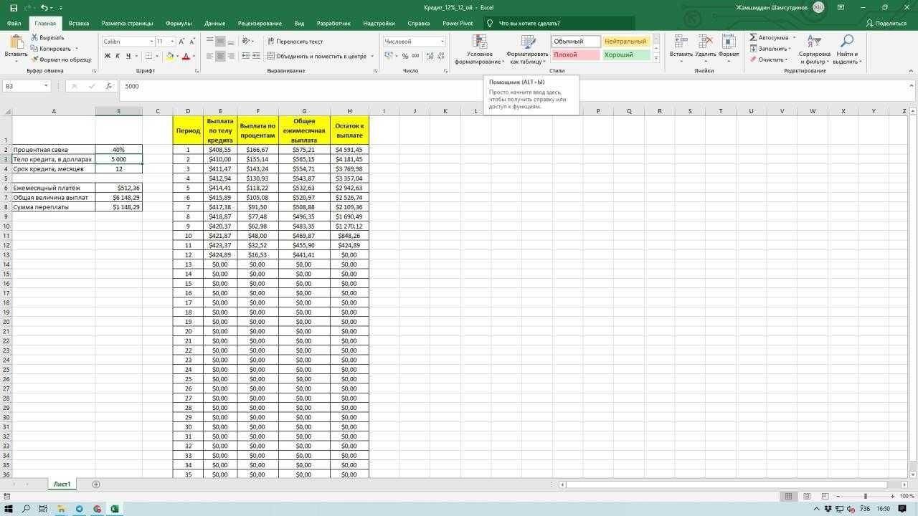Copy selection using Копировать
Screen dimensions: 918x516
(x=50, y=49)
